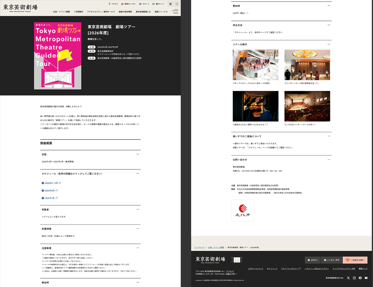Click the アクセス pin icon in header
The height and width of the screenshot is (287, 373).
[109, 4]
